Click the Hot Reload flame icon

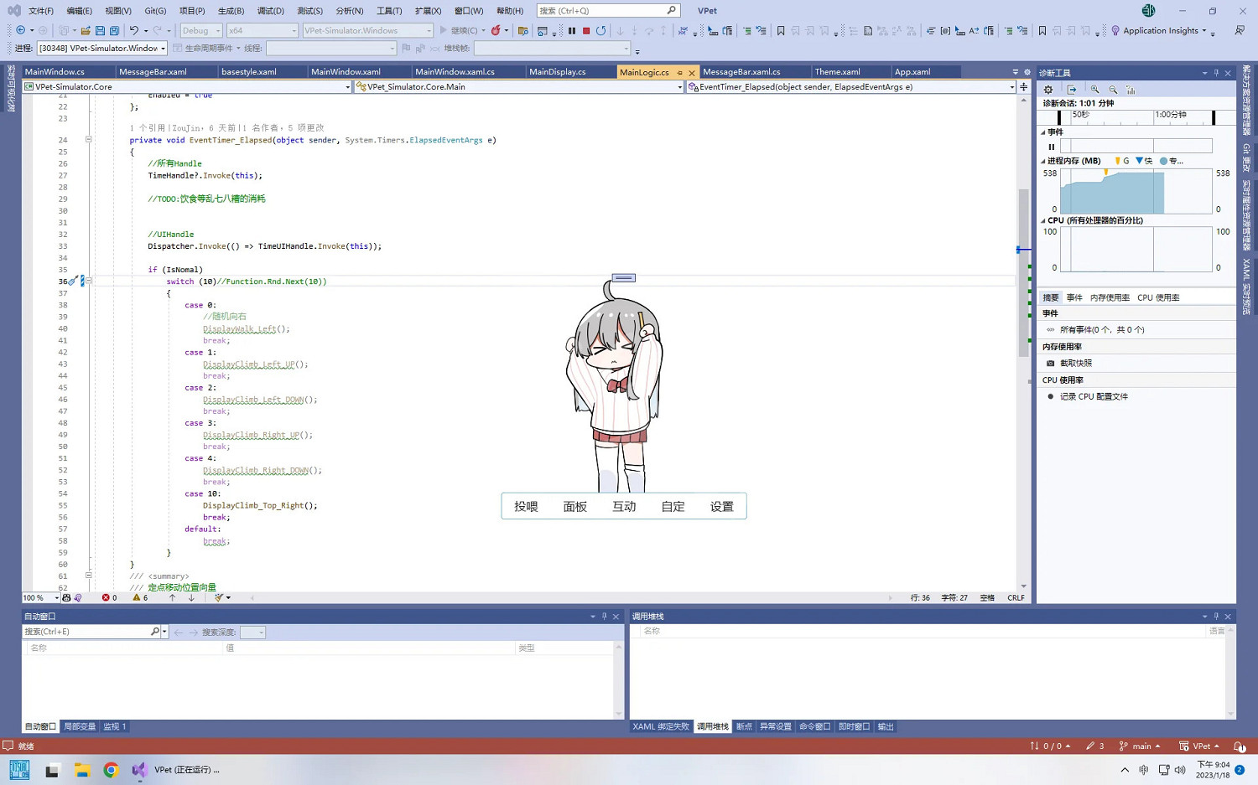tap(496, 31)
